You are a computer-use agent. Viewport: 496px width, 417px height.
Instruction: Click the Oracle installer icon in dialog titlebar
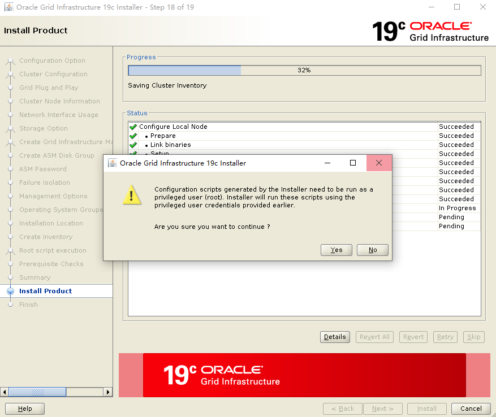tap(113, 163)
